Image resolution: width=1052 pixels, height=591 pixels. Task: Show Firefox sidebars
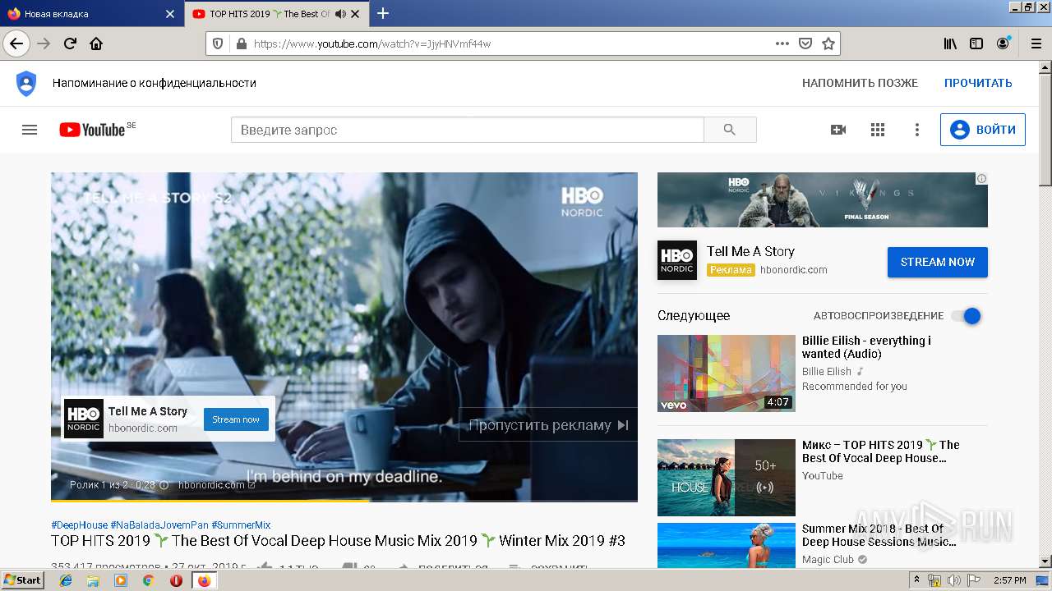pyautogui.click(x=976, y=44)
